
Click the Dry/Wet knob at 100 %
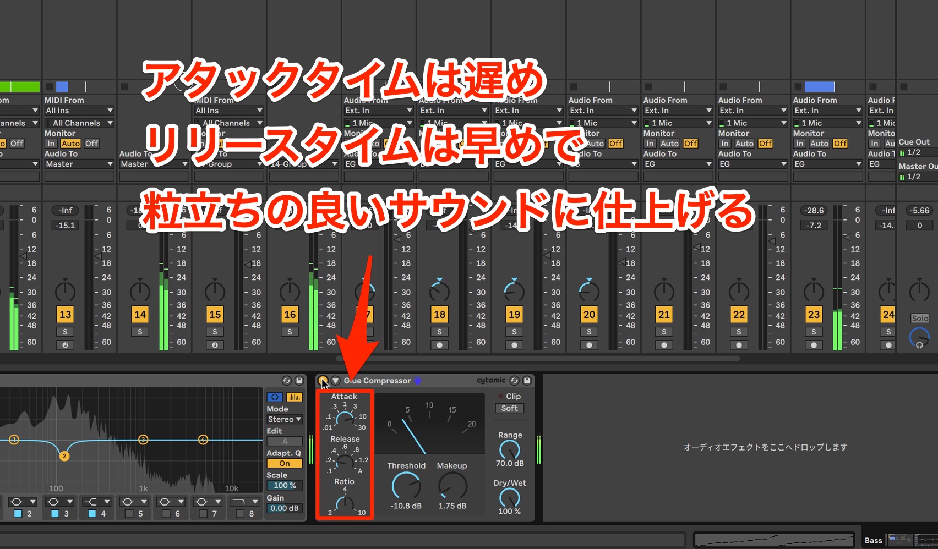510,498
